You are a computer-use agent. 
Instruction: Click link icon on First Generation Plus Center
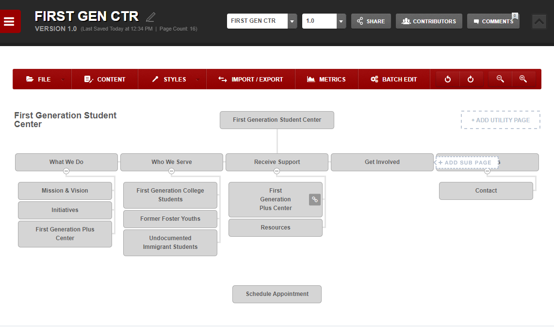point(315,199)
